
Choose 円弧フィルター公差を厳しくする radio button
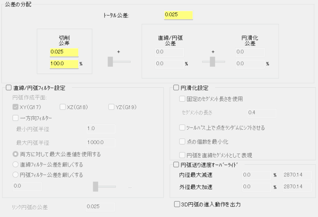15,175
